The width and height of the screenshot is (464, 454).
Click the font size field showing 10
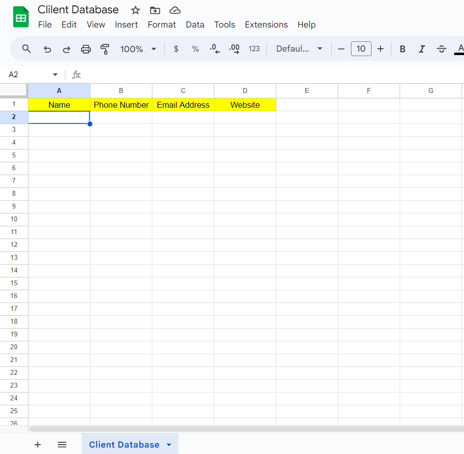(361, 49)
